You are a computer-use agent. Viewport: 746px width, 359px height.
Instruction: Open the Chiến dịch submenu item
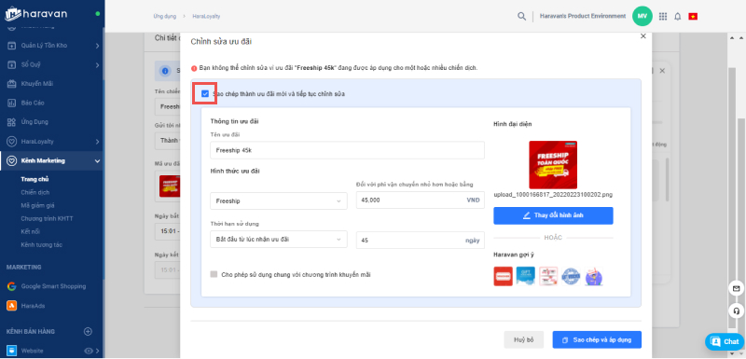click(35, 193)
